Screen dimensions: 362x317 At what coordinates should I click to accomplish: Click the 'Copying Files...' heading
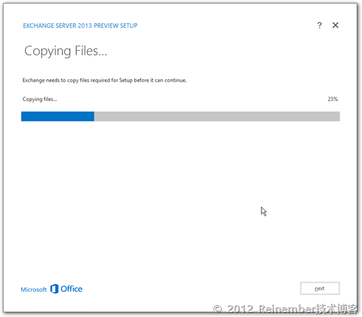[66, 51]
